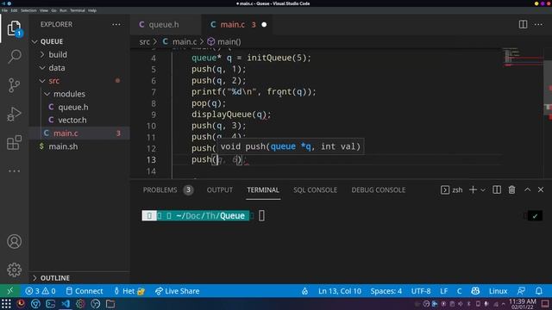Collapse the QUEUE root folder
This screenshot has height=310, width=552.
[79, 41]
